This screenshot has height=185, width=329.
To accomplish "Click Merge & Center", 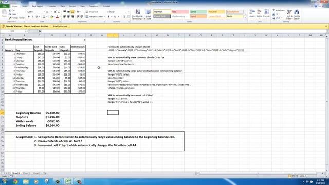I will pyautogui.click(x=94, y=17).
